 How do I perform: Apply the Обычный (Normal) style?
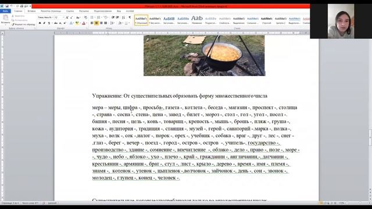[x=141, y=20]
